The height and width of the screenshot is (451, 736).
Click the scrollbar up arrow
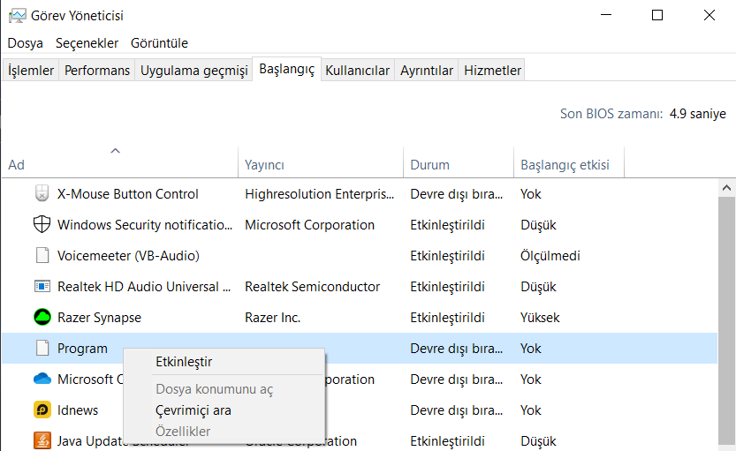726,187
